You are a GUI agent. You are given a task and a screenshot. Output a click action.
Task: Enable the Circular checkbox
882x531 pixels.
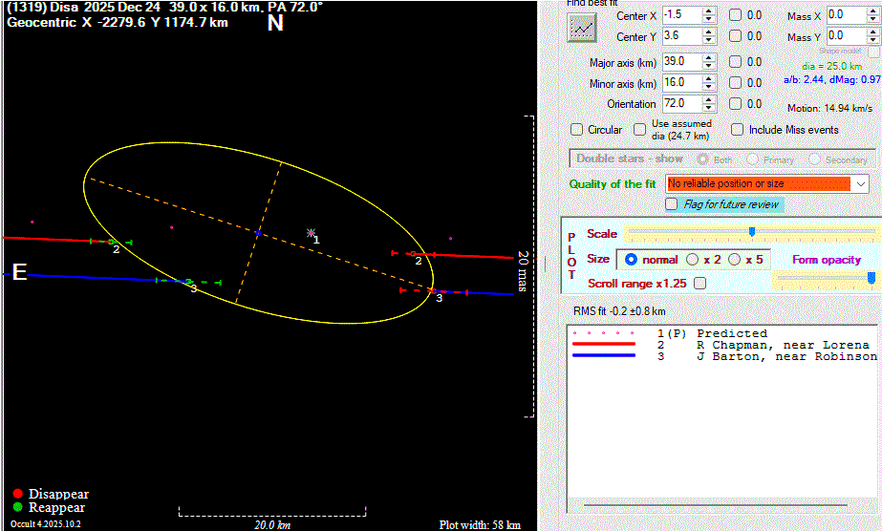pos(577,130)
